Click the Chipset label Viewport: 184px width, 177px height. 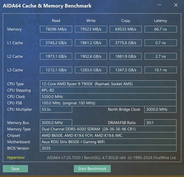tap(14, 135)
